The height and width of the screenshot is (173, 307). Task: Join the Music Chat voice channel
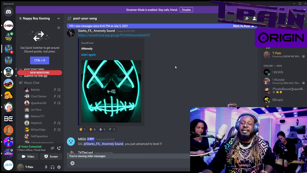click(x=32, y=83)
